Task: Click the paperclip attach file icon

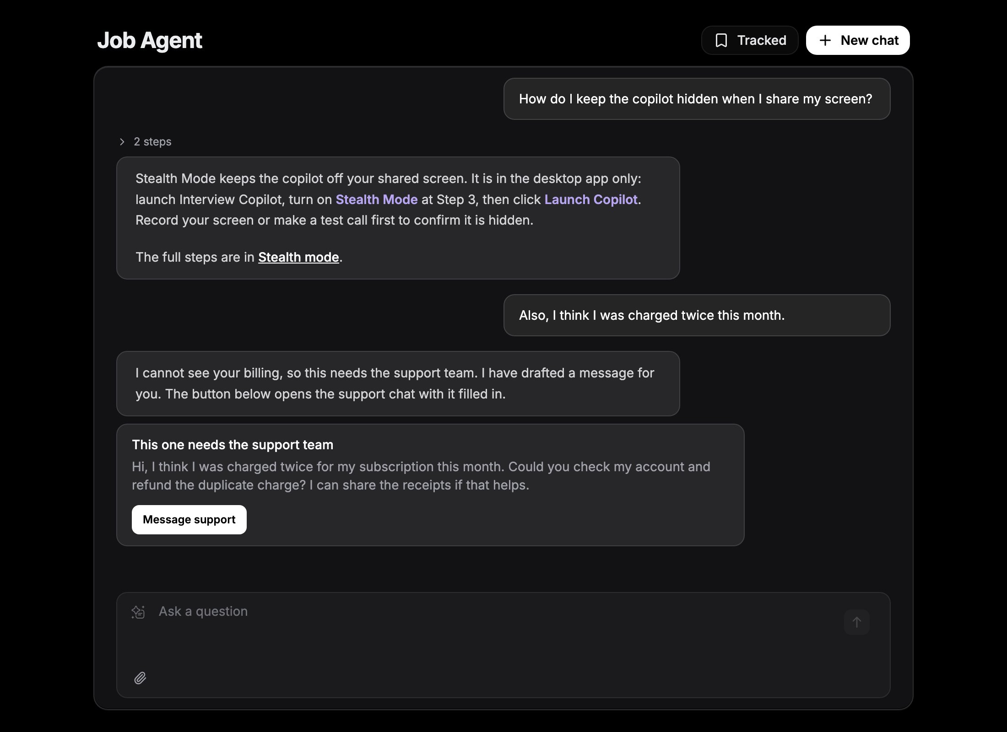Action: coord(140,678)
